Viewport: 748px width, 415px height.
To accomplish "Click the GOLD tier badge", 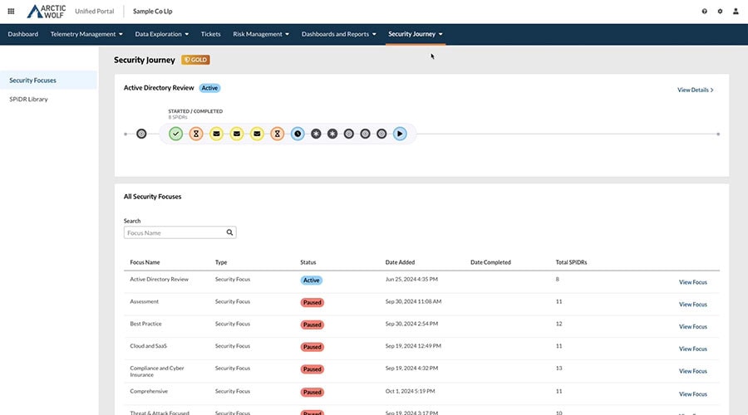I will tap(195, 60).
